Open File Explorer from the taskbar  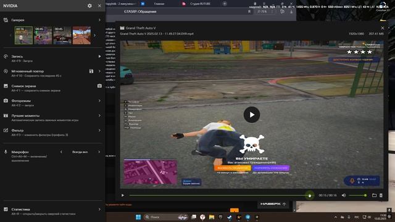[x=212, y=217]
